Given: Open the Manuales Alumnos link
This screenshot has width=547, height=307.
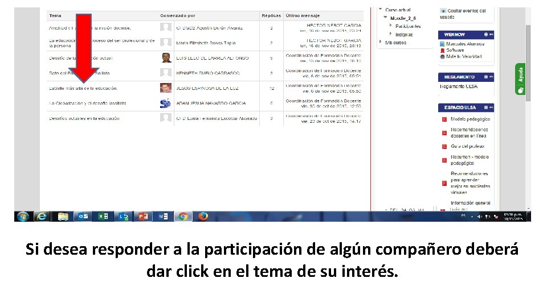Looking at the screenshot, I should [466, 44].
